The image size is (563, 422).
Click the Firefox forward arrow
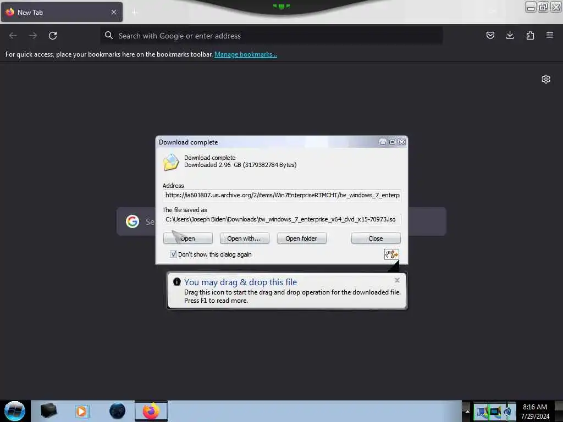(33, 36)
